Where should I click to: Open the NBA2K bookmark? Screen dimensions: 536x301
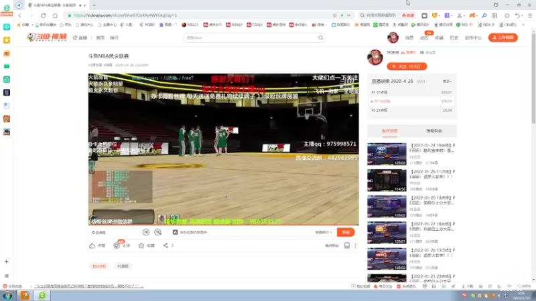(190, 25)
